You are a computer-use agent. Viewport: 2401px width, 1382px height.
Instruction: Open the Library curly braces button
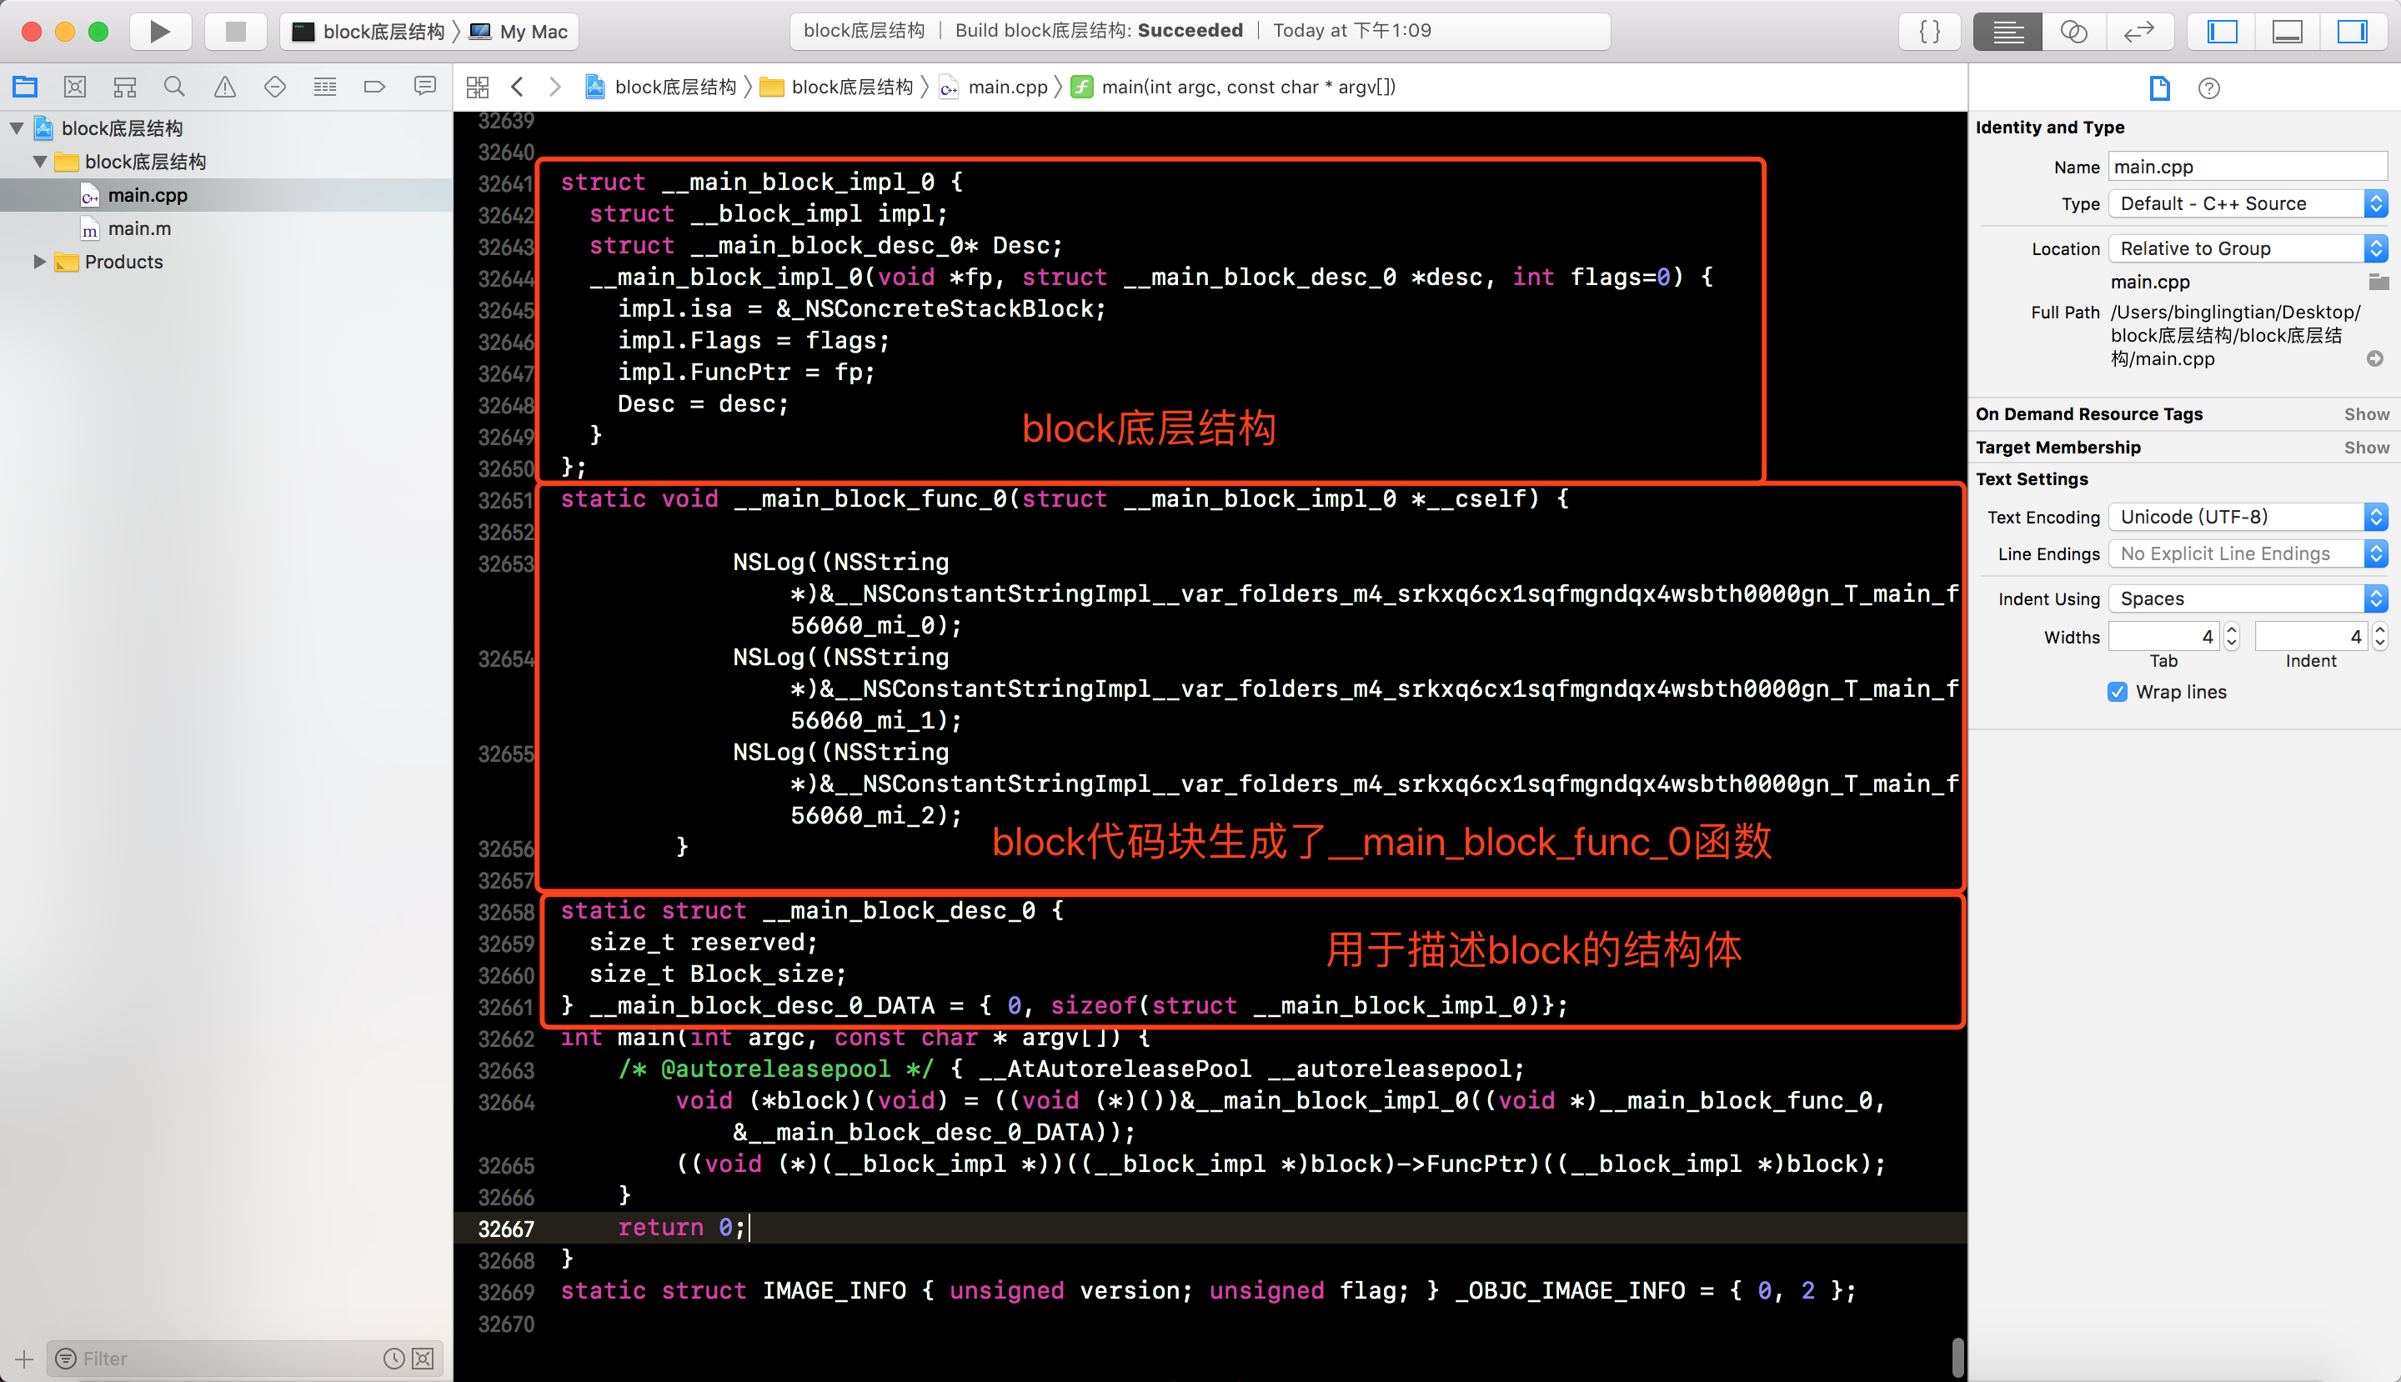(x=1929, y=32)
